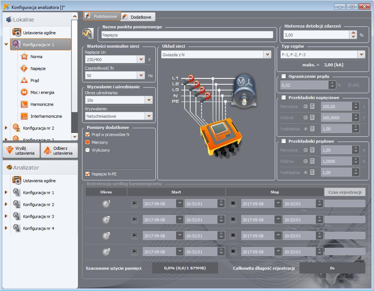Click Lokalnie section header
This screenshot has height=291, width=374.
pyautogui.click(x=37, y=19)
